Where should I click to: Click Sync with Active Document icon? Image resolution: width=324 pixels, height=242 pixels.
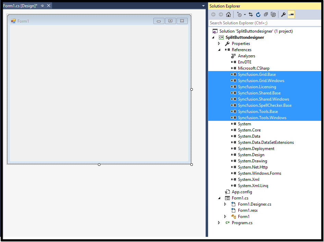(251, 14)
